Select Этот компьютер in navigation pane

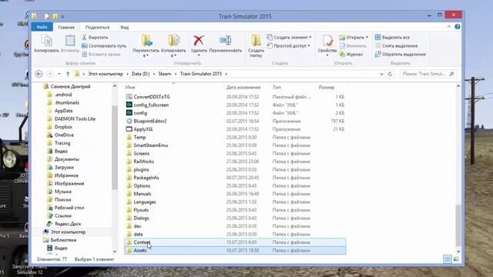click(68, 232)
